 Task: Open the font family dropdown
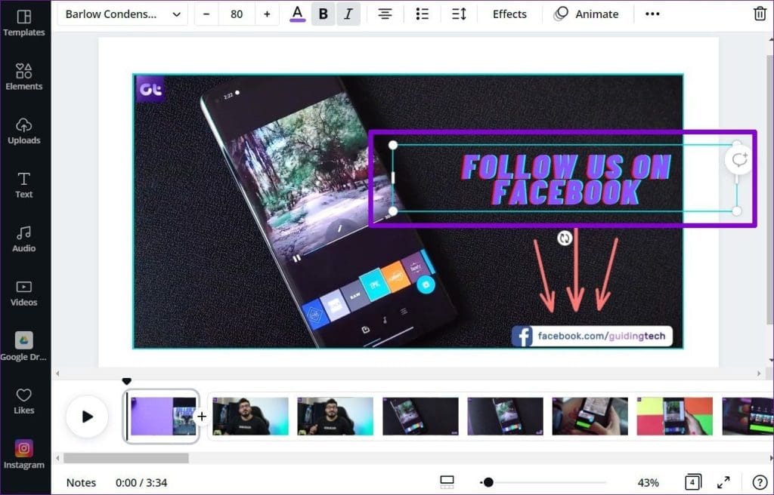pos(121,14)
